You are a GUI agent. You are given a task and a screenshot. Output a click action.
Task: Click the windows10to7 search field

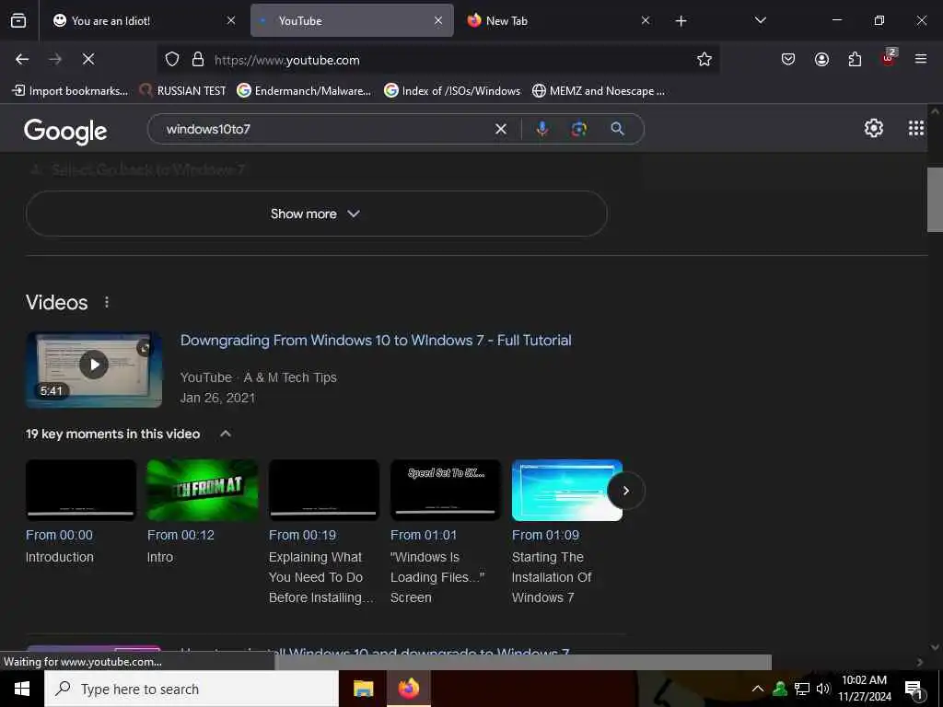coord(325,129)
